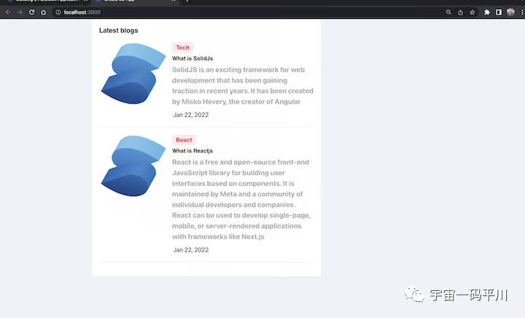Click the Tech category tag
Image resolution: width=525 pixels, height=318 pixels.
pyautogui.click(x=182, y=47)
